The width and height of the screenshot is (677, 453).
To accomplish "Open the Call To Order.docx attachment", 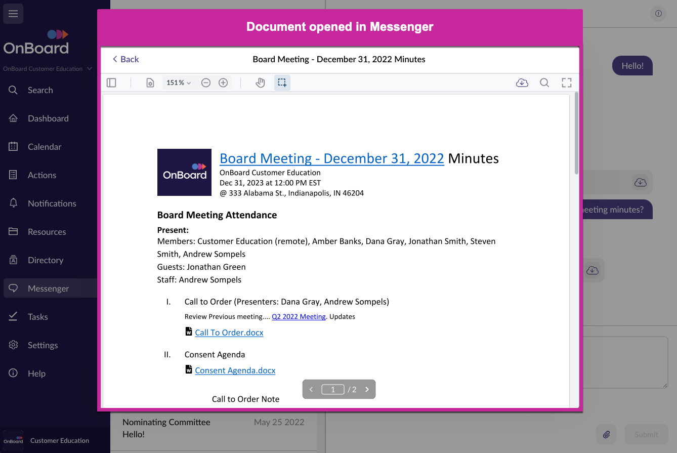I will pos(229,333).
